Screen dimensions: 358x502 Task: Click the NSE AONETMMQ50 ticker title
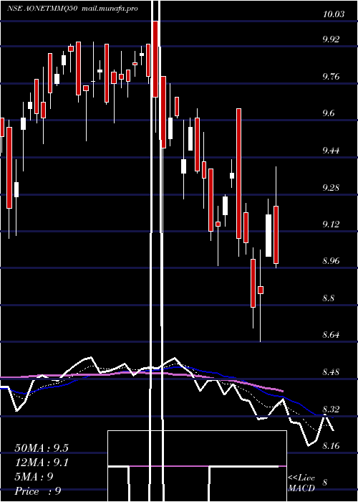(x=42, y=9)
